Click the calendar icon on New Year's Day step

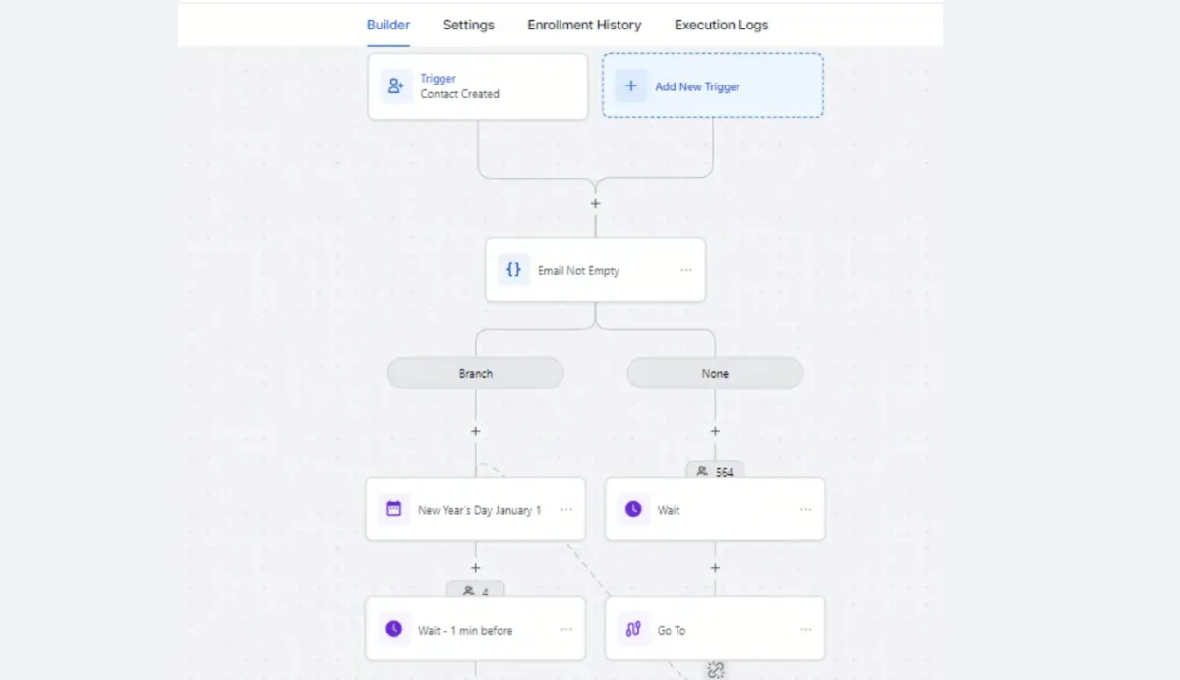[x=394, y=509]
